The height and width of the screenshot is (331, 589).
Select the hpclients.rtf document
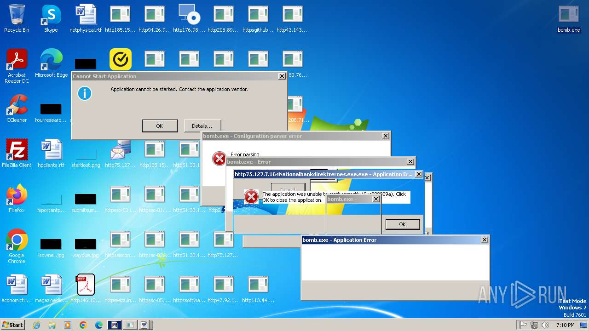(x=51, y=154)
